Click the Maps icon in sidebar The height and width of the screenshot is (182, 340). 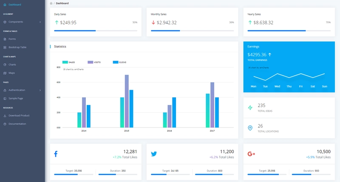coord(5,73)
